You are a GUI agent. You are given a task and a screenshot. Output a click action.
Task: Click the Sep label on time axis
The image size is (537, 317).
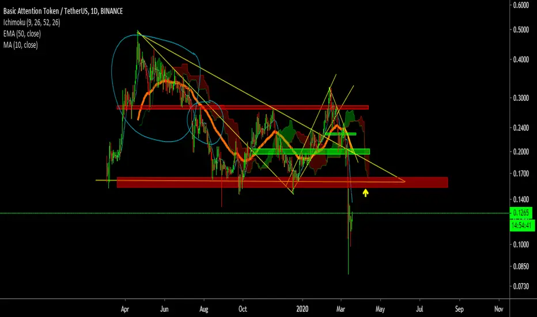point(459,309)
